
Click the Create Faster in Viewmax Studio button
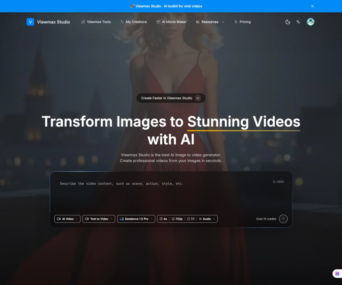pyautogui.click(x=171, y=98)
